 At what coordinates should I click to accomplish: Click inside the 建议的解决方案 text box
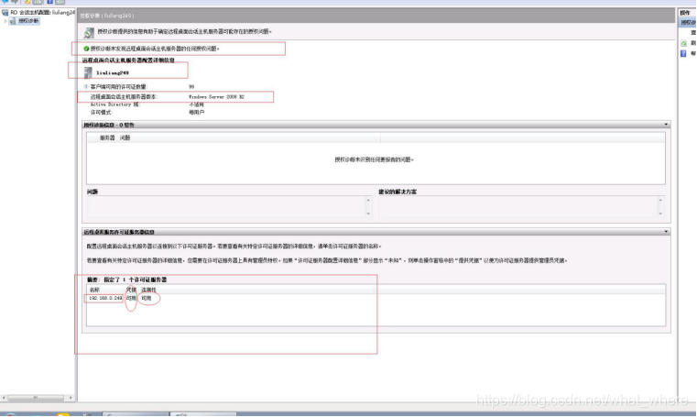click(518, 207)
